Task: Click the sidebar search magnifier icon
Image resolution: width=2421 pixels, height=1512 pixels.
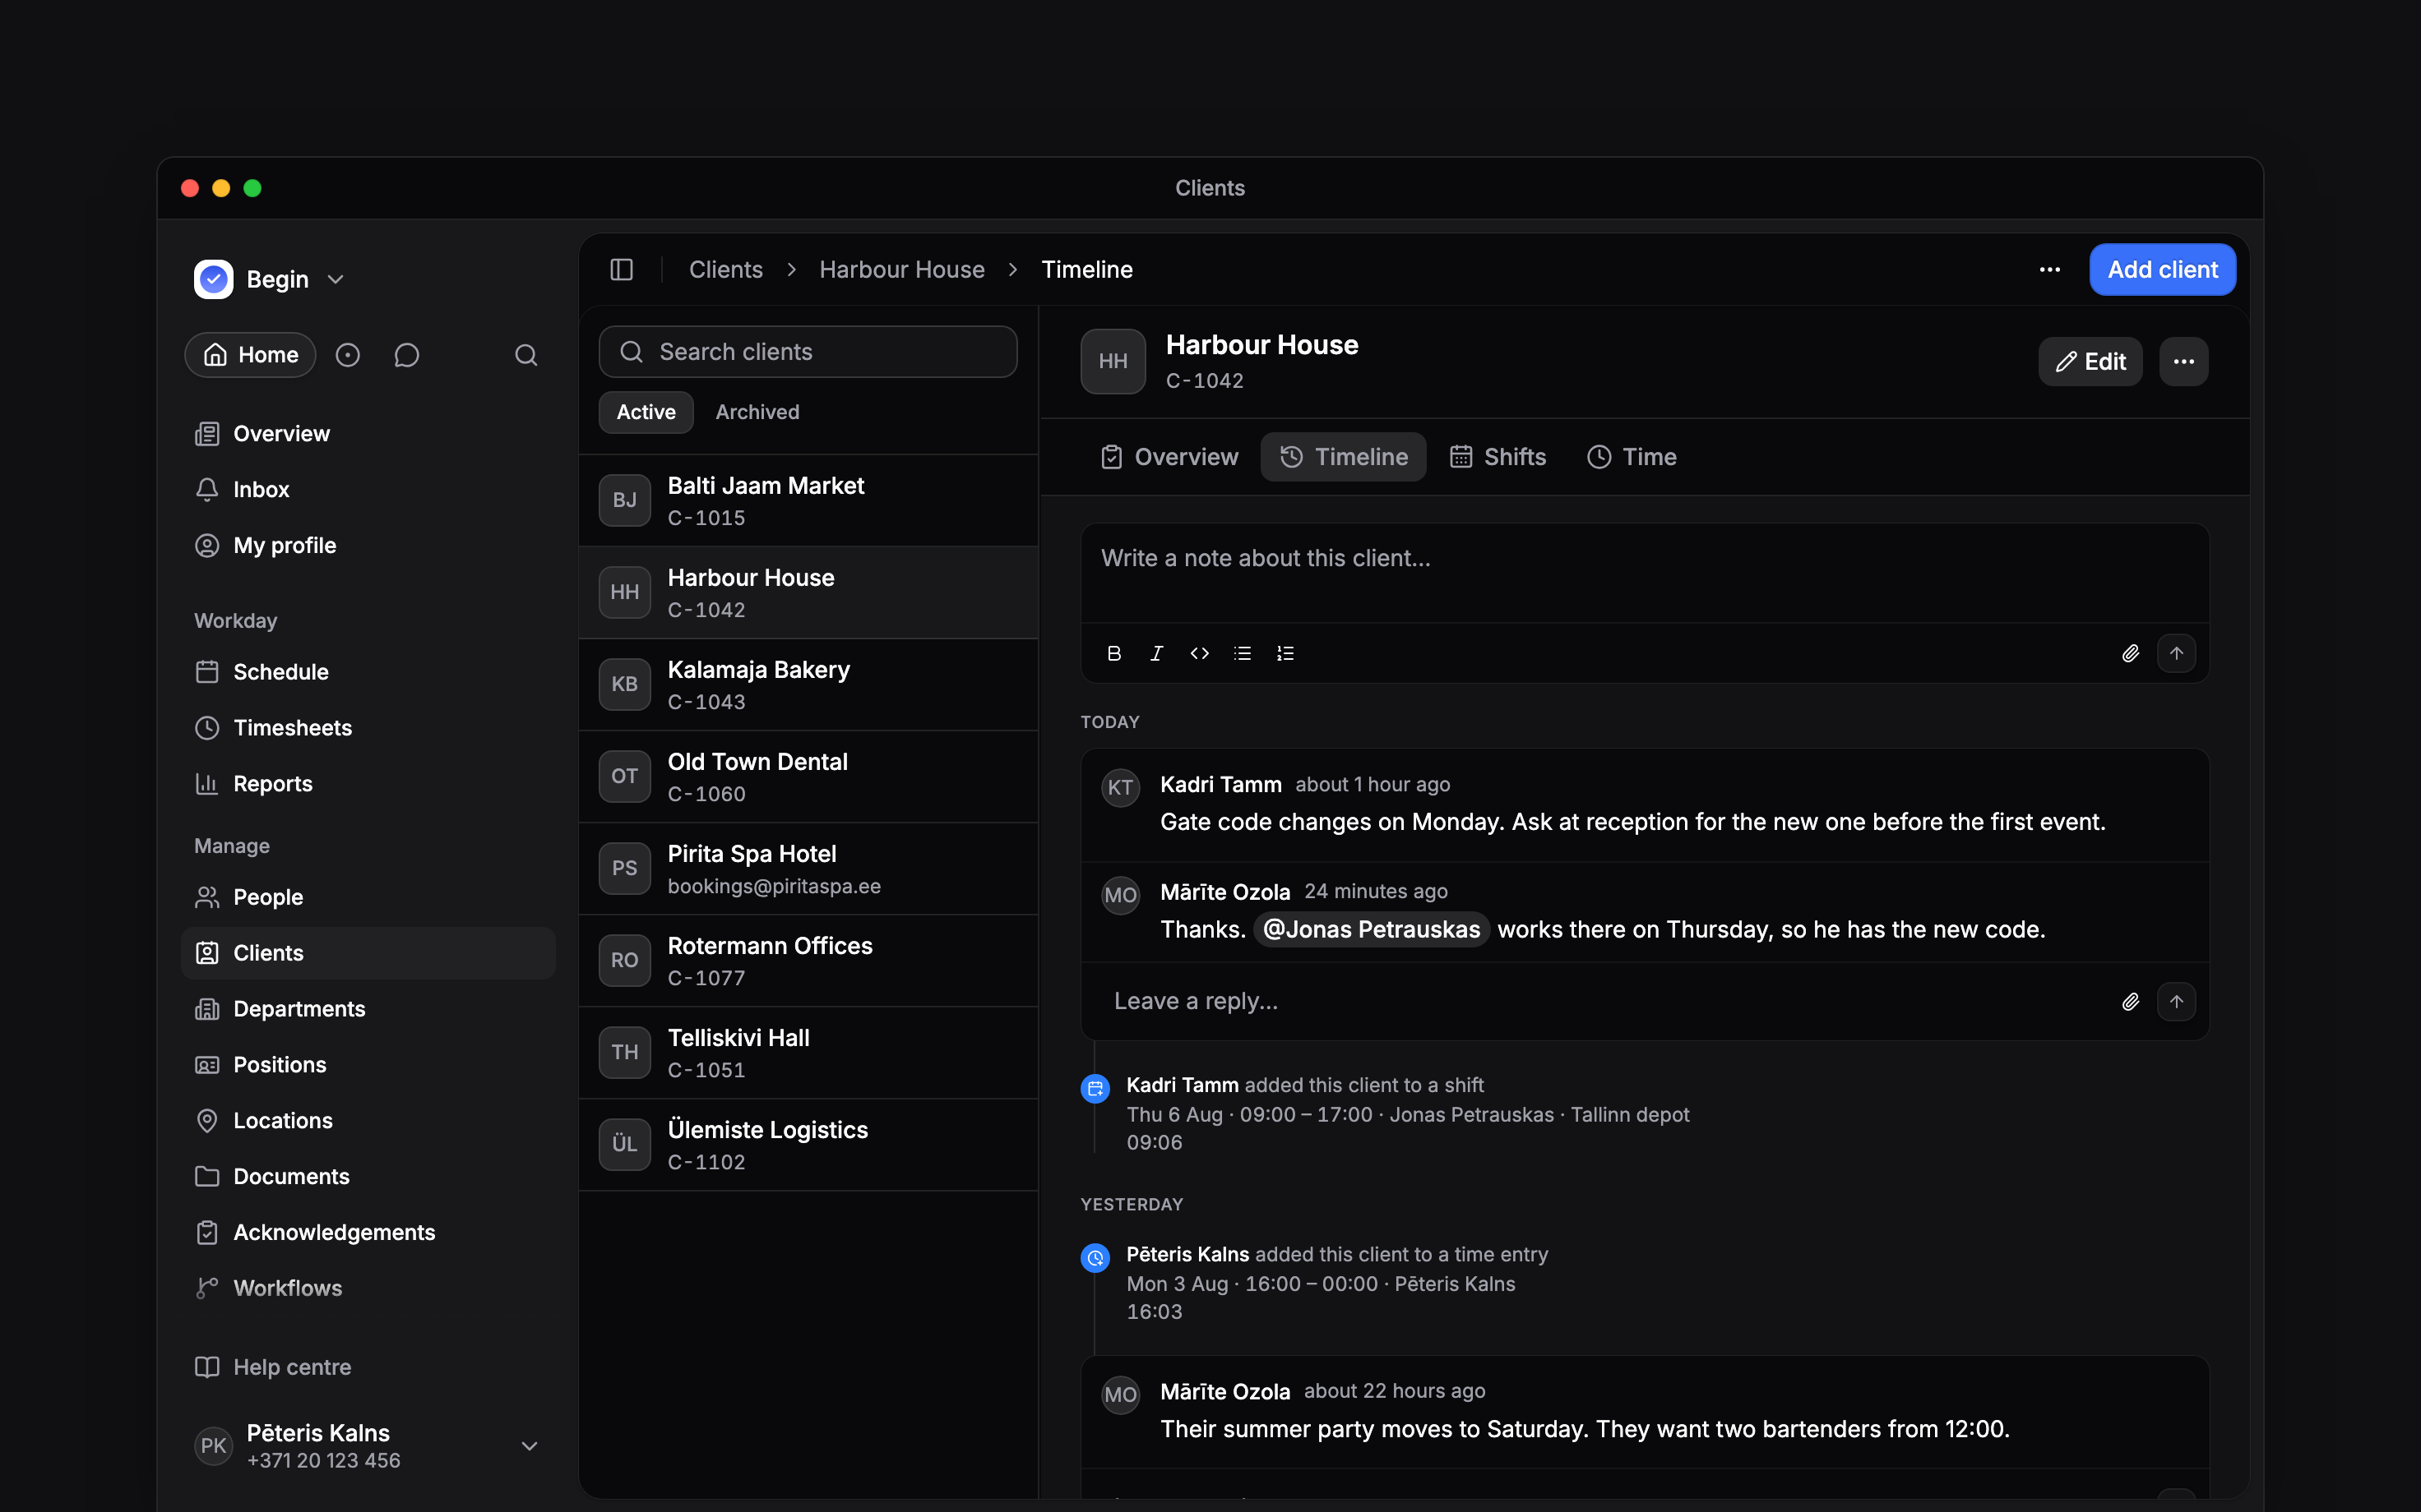Action: pos(526,355)
